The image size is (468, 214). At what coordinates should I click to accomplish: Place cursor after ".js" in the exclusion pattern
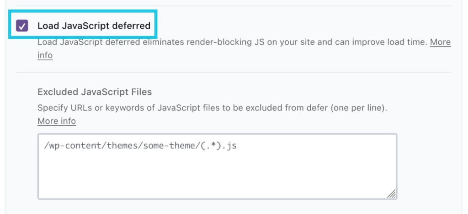pyautogui.click(x=238, y=146)
